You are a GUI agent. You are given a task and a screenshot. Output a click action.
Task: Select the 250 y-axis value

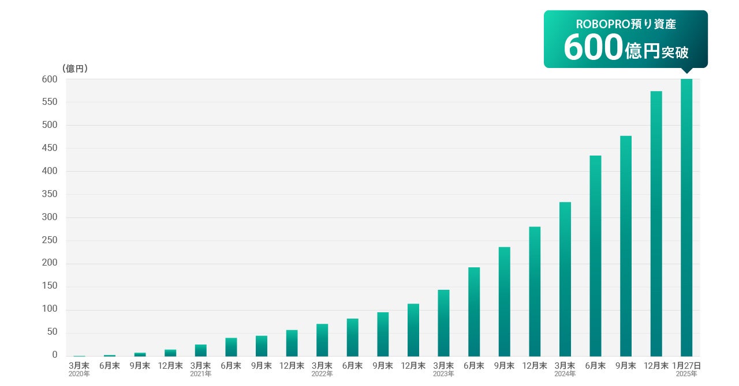point(49,241)
